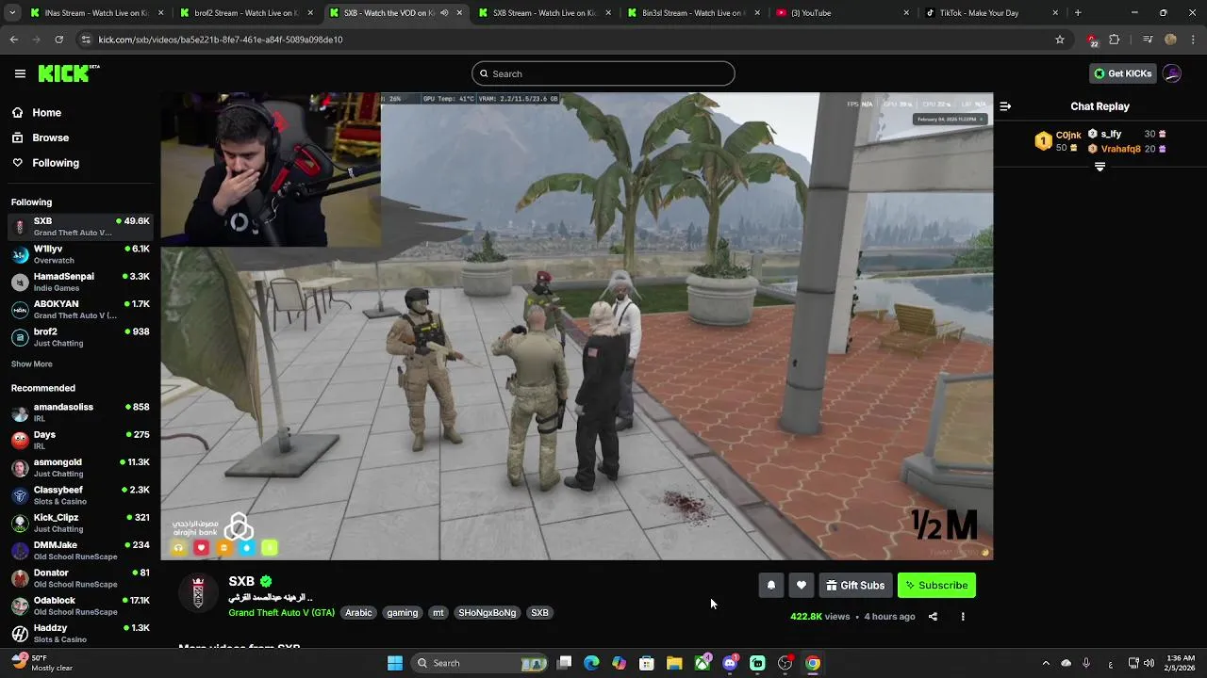Collapse the Chat Replay panel
Image resolution: width=1207 pixels, height=678 pixels.
point(1005,106)
